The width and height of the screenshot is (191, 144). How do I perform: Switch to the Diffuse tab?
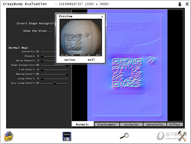tap(175, 124)
